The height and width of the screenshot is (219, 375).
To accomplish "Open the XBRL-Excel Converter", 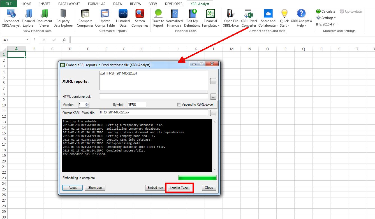I will tap(249, 18).
